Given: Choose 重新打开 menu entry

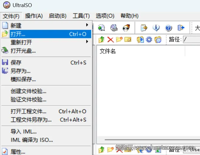Looking at the screenshot, I should pos(46,42).
